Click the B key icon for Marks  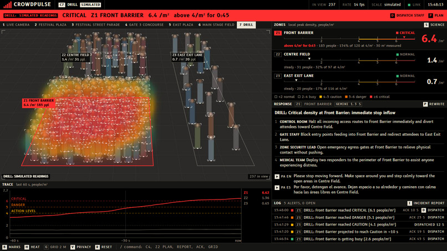pos(4,247)
